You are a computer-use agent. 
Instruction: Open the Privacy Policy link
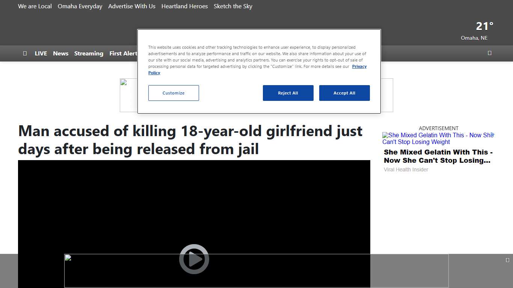tap(359, 66)
